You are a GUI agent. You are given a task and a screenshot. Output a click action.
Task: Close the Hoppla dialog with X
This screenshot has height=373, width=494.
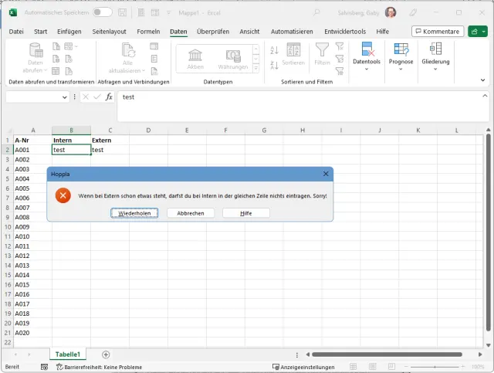[x=326, y=174]
